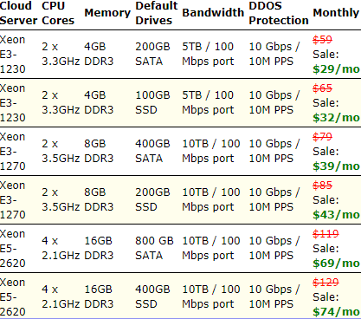Click the 800 GB SATA drive cell

(x=154, y=248)
